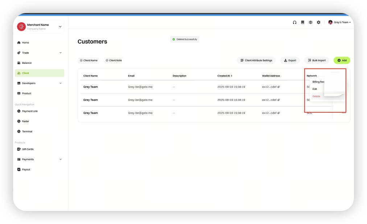Image resolution: width=367 pixels, height=224 pixels.
Task: Click the Bulk Import button
Action: pos(317,61)
